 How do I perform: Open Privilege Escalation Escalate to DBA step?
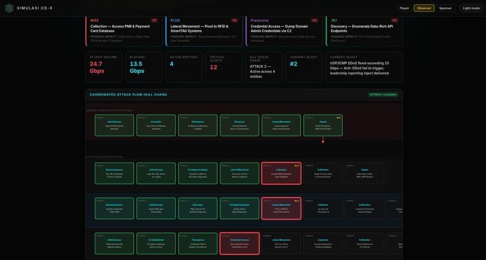coord(198,173)
